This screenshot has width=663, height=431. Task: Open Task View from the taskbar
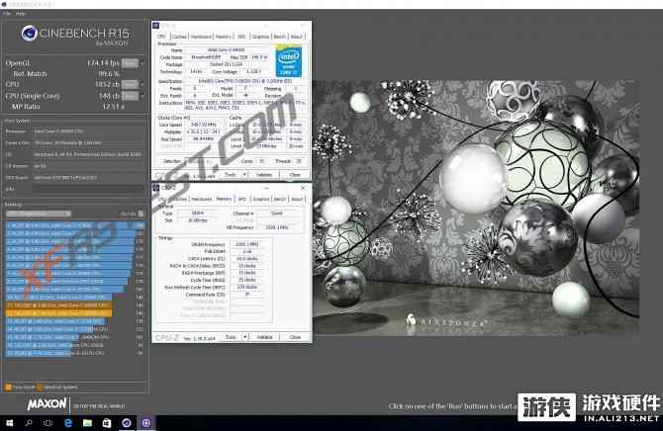[x=47, y=423]
